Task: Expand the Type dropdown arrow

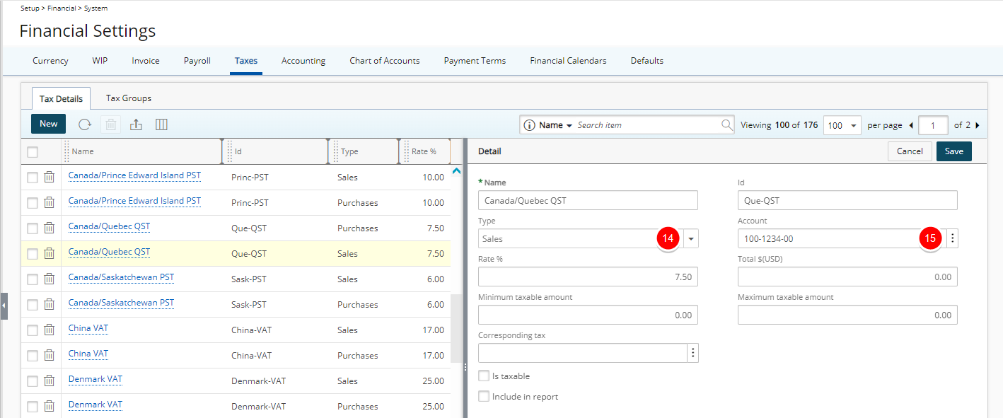Action: click(691, 238)
